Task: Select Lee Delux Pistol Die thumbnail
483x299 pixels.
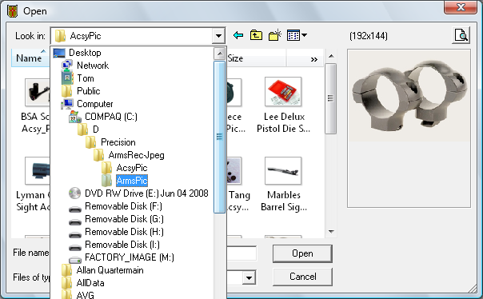Action: click(283, 105)
